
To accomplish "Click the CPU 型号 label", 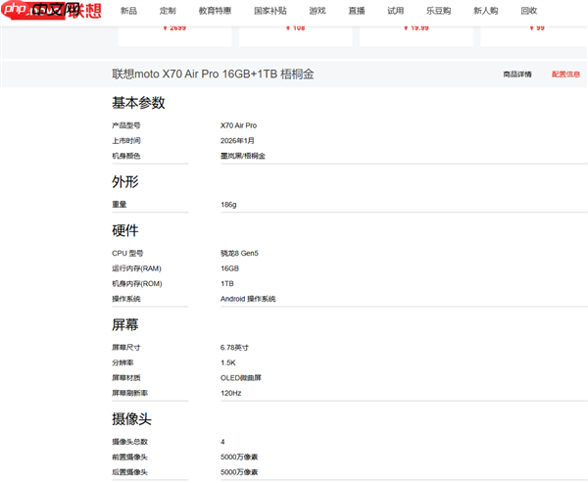I will (x=127, y=254).
